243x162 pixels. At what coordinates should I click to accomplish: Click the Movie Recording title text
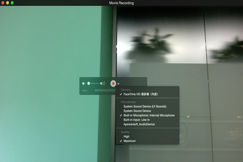click(x=122, y=3)
